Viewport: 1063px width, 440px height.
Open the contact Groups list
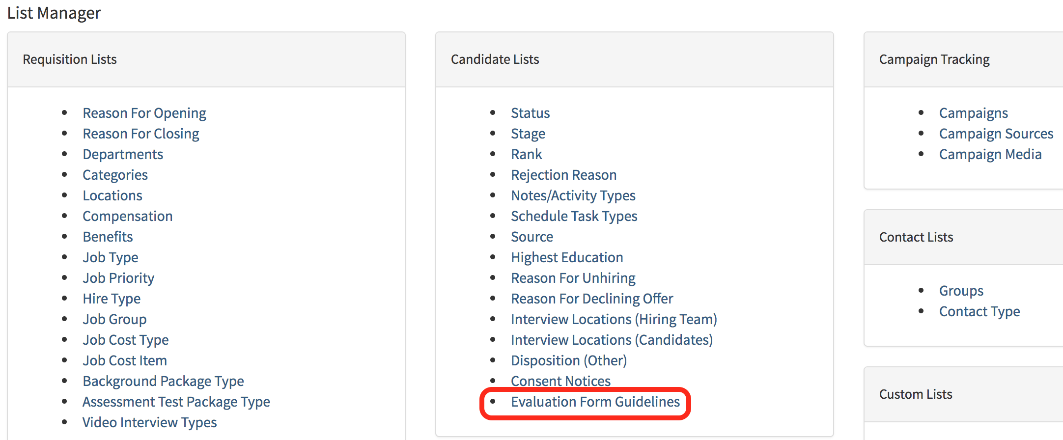pyautogui.click(x=961, y=291)
